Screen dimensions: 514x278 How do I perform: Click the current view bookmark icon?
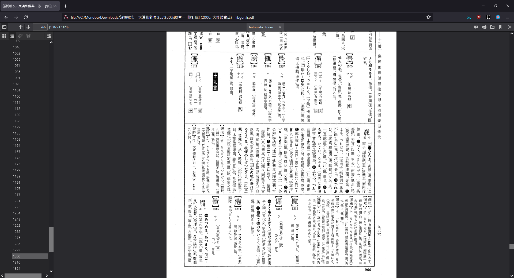point(500,27)
